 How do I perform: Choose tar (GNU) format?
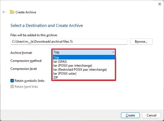[x=84, y=62]
